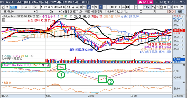Click the RSI 14 indicator label
The width and height of the screenshot is (187, 98).
tap(8, 83)
